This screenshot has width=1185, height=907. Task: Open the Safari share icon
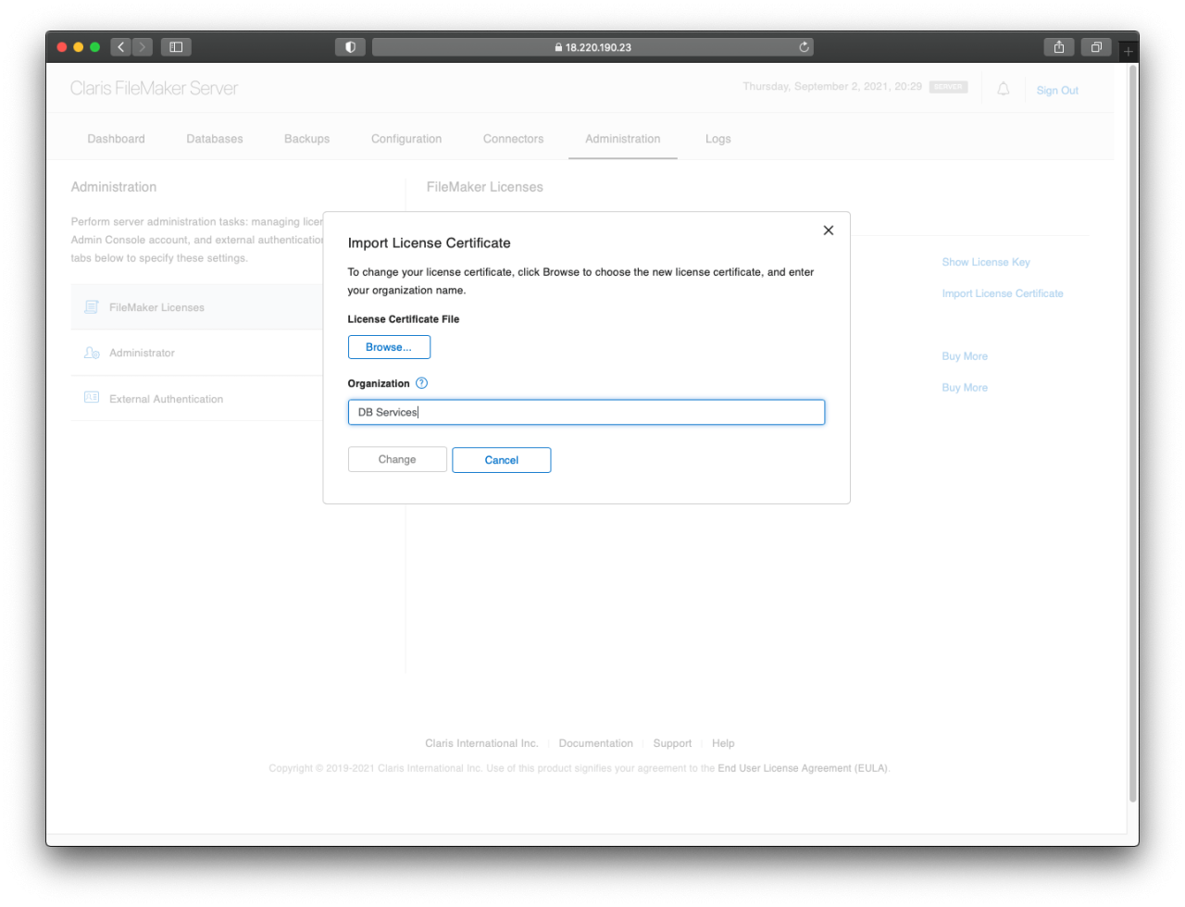coord(1059,47)
